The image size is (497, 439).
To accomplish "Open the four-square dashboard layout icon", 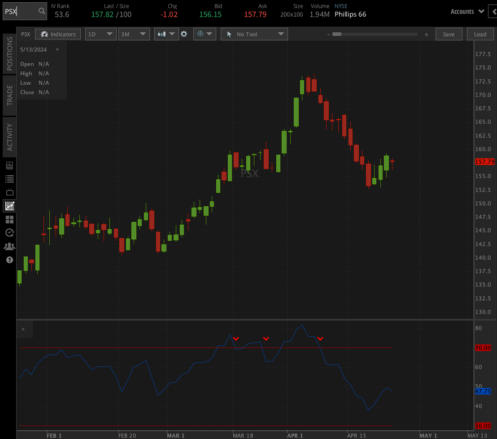I will [x=9, y=220].
